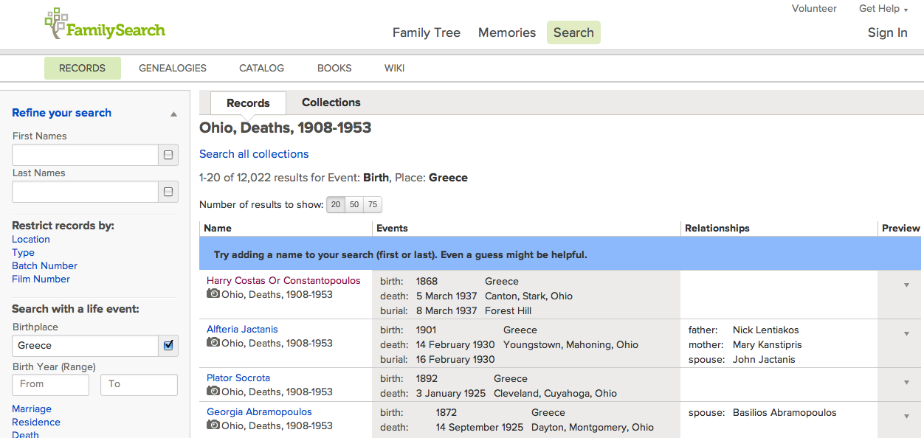Click camera icon under Alfteria Jactanis record
924x438 pixels.
[x=213, y=343]
